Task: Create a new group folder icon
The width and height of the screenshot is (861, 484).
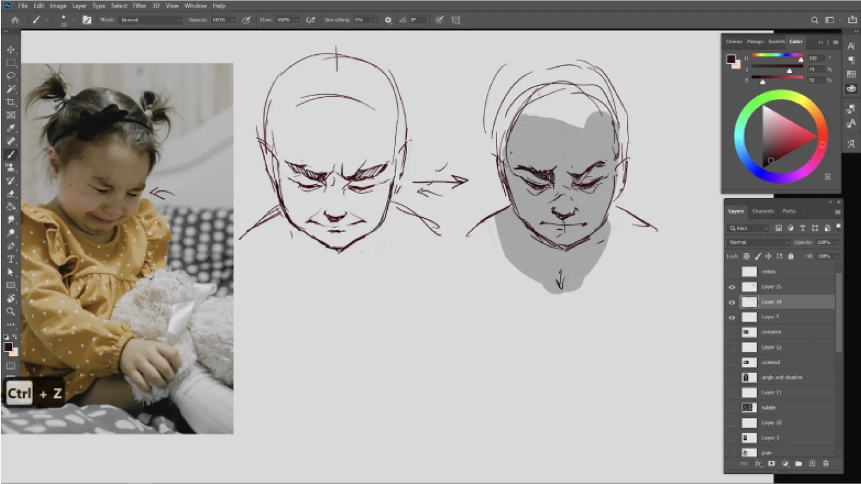Action: coord(798,463)
